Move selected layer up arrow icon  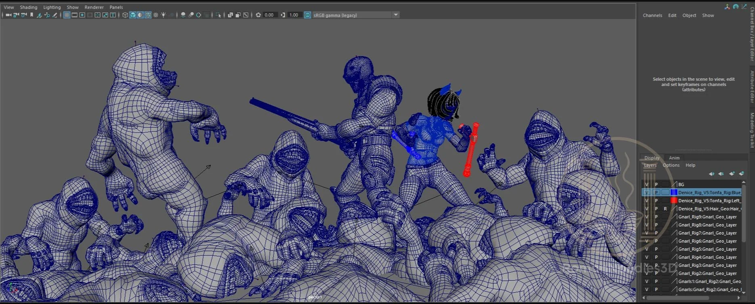tap(711, 174)
